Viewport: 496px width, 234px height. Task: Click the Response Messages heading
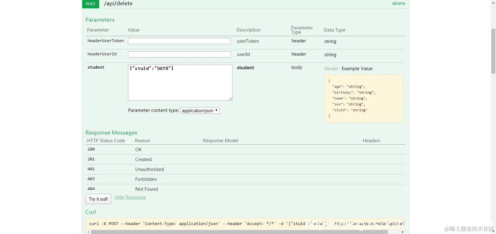[x=111, y=133]
